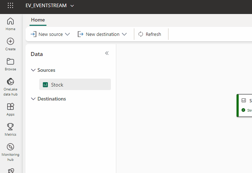
Task: Select the Home ribbon tab
Action: click(38, 20)
